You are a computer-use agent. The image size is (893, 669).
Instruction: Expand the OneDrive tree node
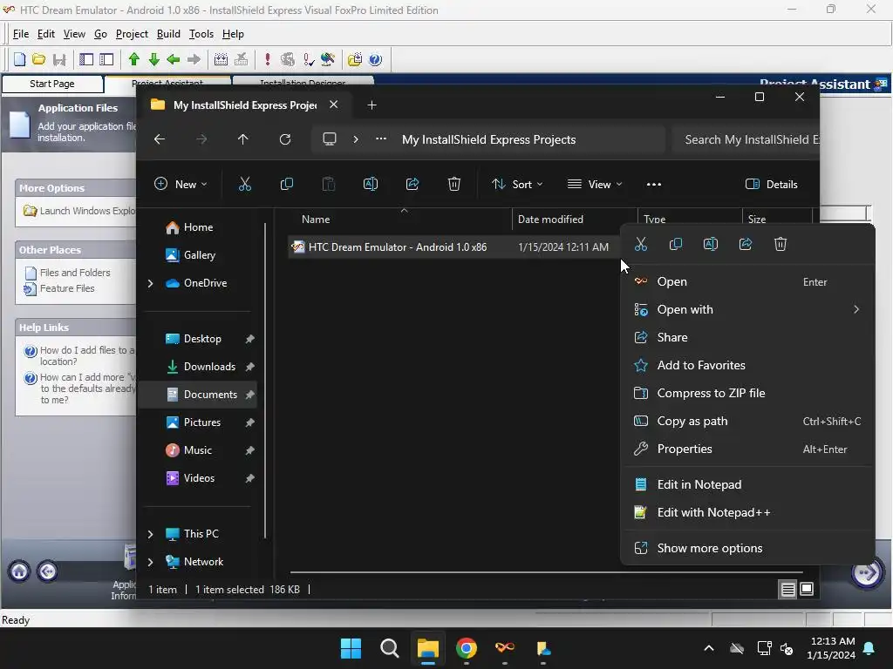tap(150, 283)
